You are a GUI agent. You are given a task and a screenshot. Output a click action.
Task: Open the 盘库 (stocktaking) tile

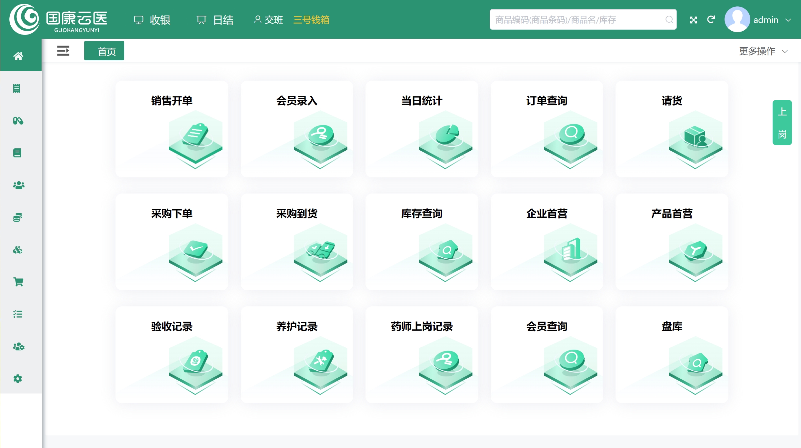point(672,355)
